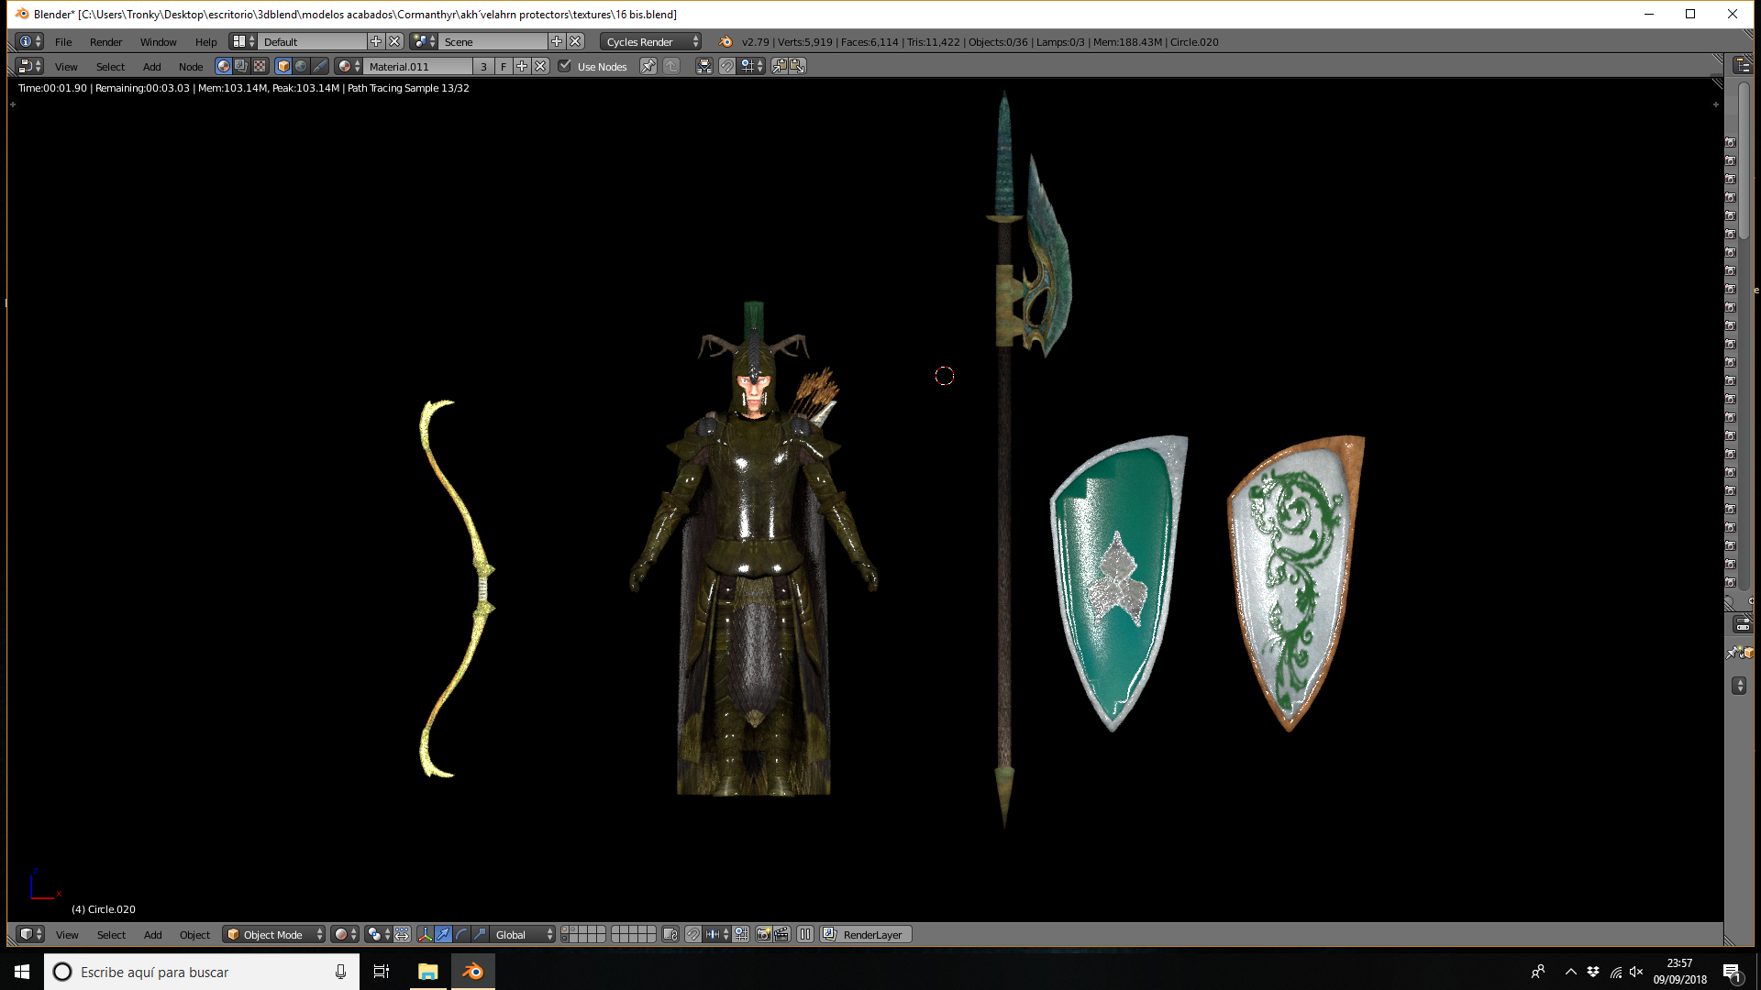The width and height of the screenshot is (1761, 990).
Task: Open the Render menu
Action: tap(105, 41)
